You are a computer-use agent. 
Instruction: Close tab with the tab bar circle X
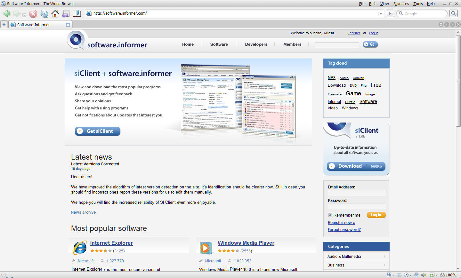point(458,25)
